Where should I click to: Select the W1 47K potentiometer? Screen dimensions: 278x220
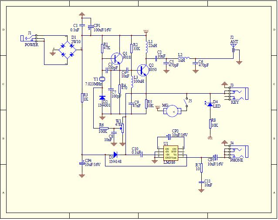pos(122,128)
